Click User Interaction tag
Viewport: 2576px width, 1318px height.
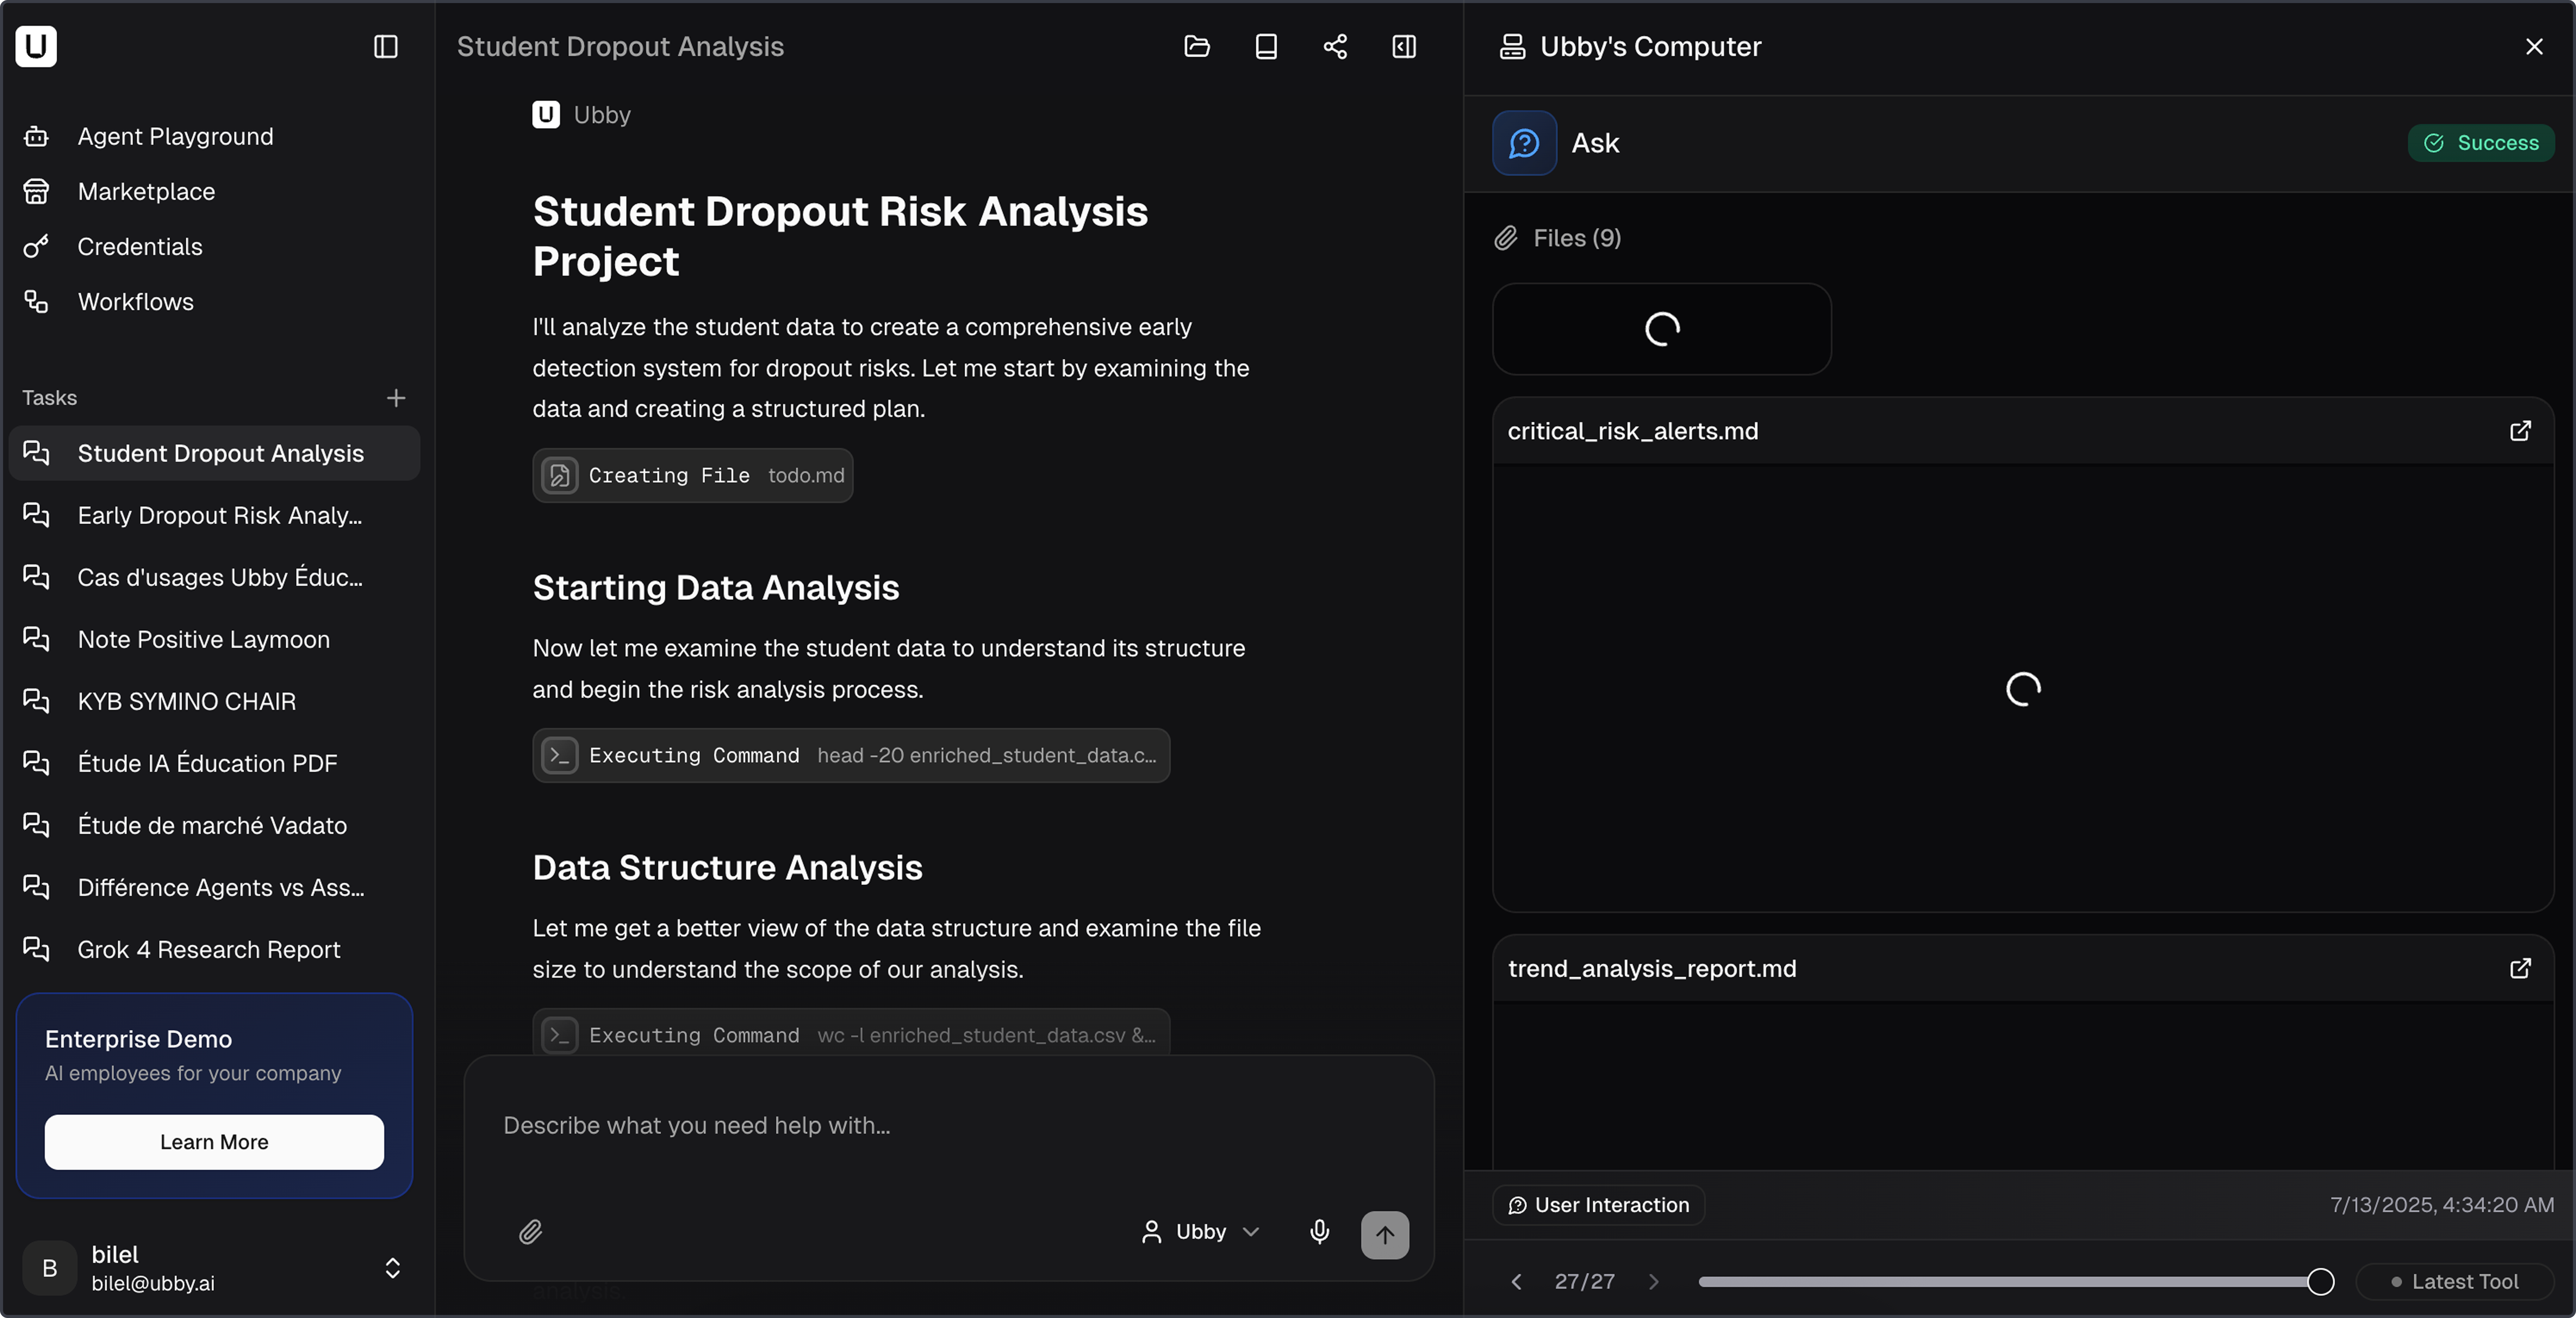[x=1598, y=1205]
